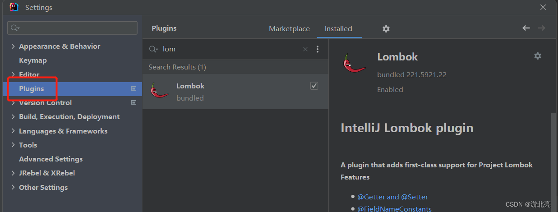Click the IntelliJ IDEA logo in title bar
Viewport: 558px width, 212px height.
click(x=14, y=7)
